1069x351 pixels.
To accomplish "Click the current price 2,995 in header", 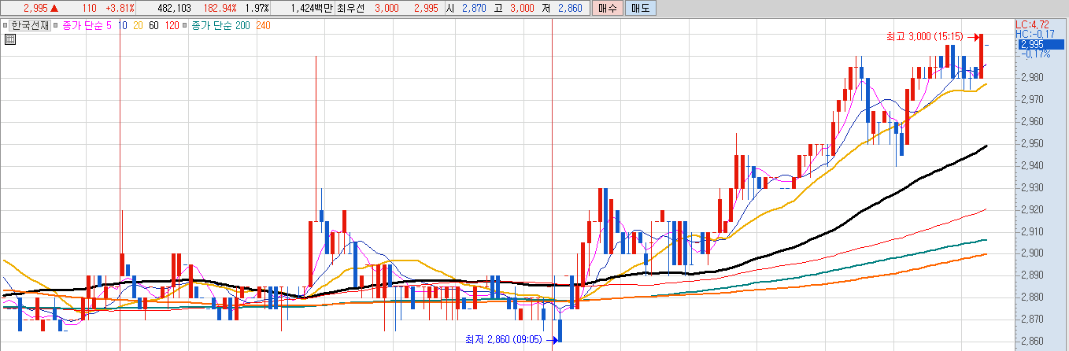I will coord(35,8).
